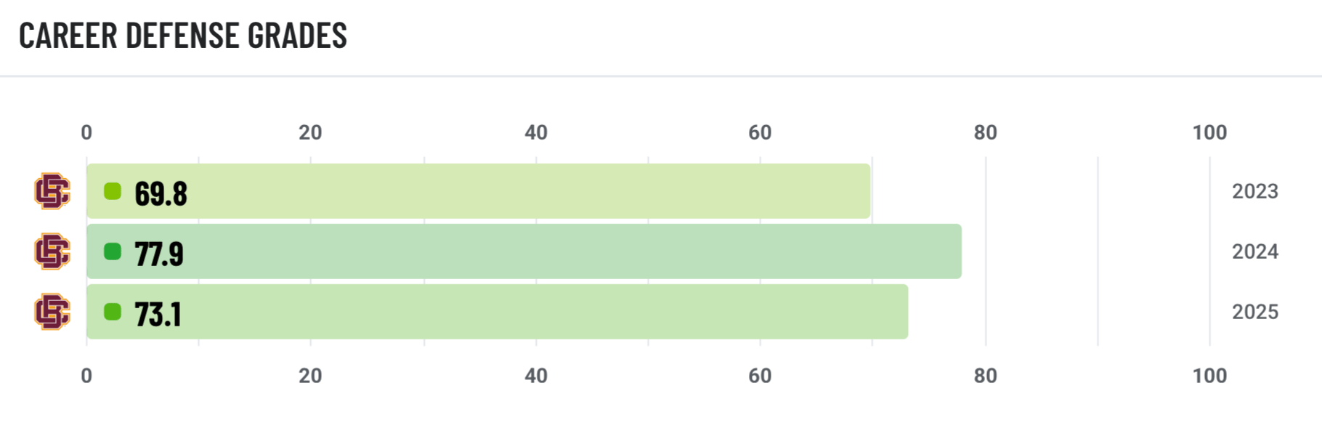Select the 69.8 grade bar
Viewport: 1322px width, 423px height.
[479, 191]
